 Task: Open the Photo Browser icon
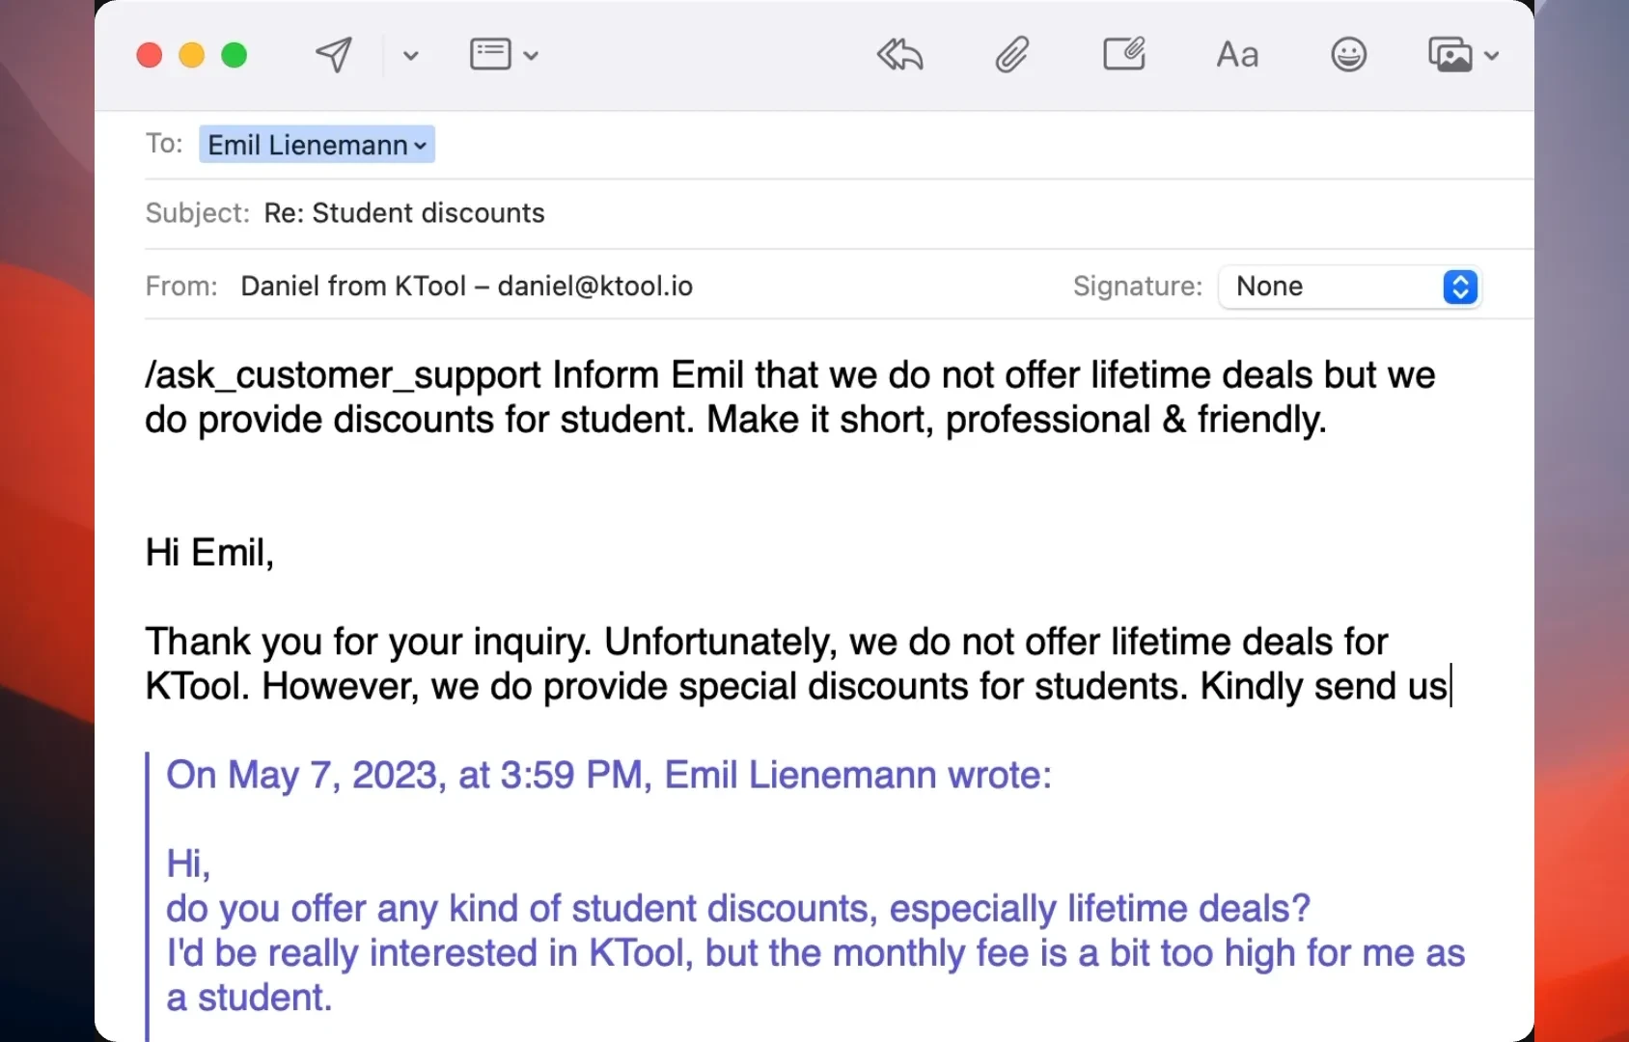click(x=1450, y=55)
